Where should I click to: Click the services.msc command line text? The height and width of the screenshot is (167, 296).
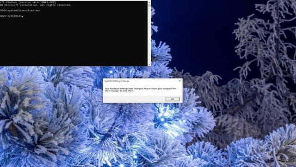[20, 11]
